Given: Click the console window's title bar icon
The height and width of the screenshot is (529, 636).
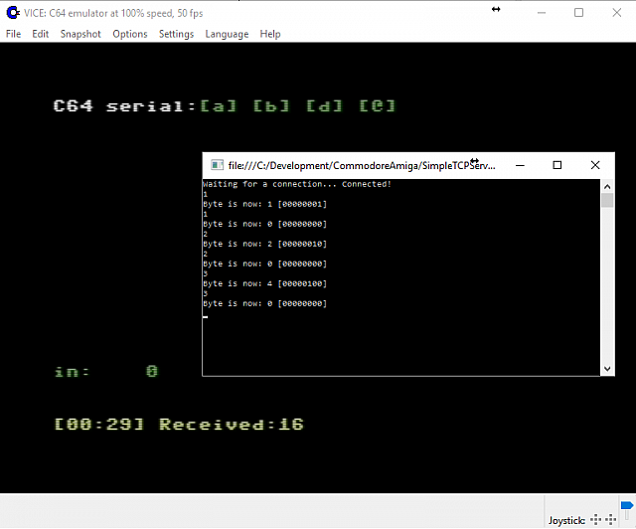Looking at the screenshot, I should [x=217, y=165].
